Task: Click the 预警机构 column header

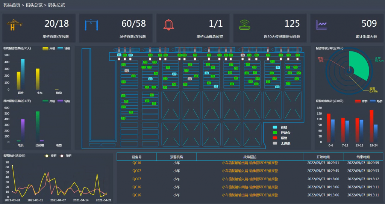Action: pyautogui.click(x=177, y=157)
